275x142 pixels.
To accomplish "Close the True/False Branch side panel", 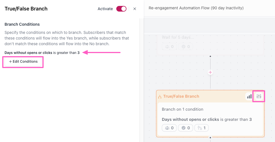I will pyautogui.click(x=135, y=9).
